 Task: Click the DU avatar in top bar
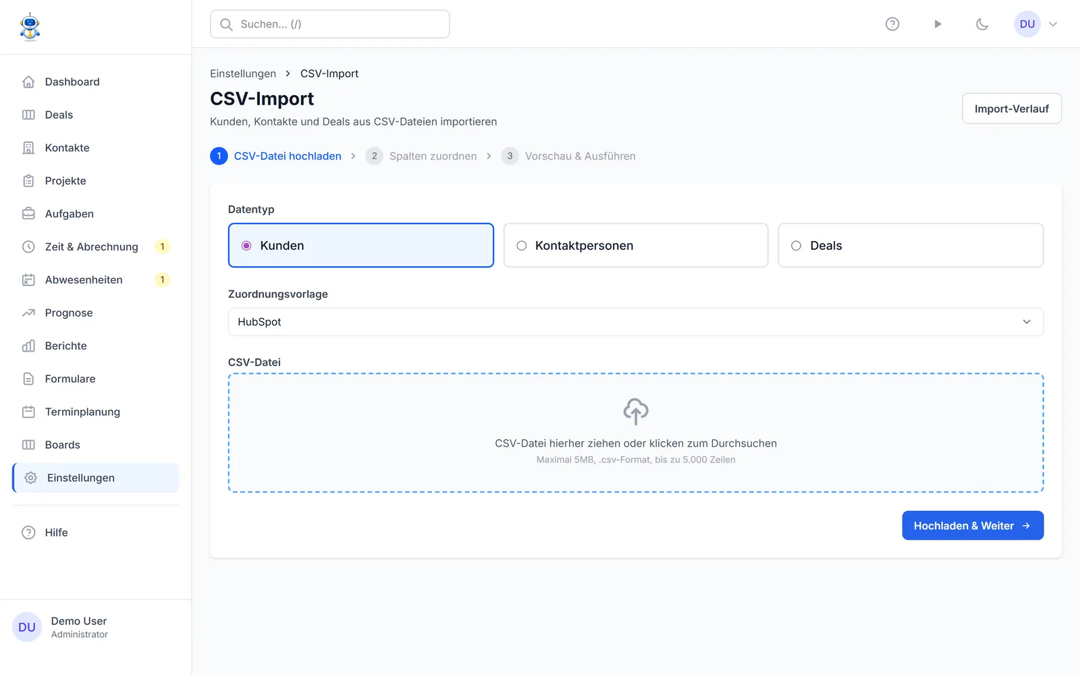pyautogui.click(x=1027, y=24)
